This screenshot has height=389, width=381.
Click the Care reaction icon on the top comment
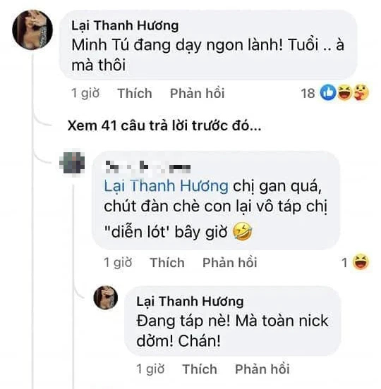click(361, 93)
